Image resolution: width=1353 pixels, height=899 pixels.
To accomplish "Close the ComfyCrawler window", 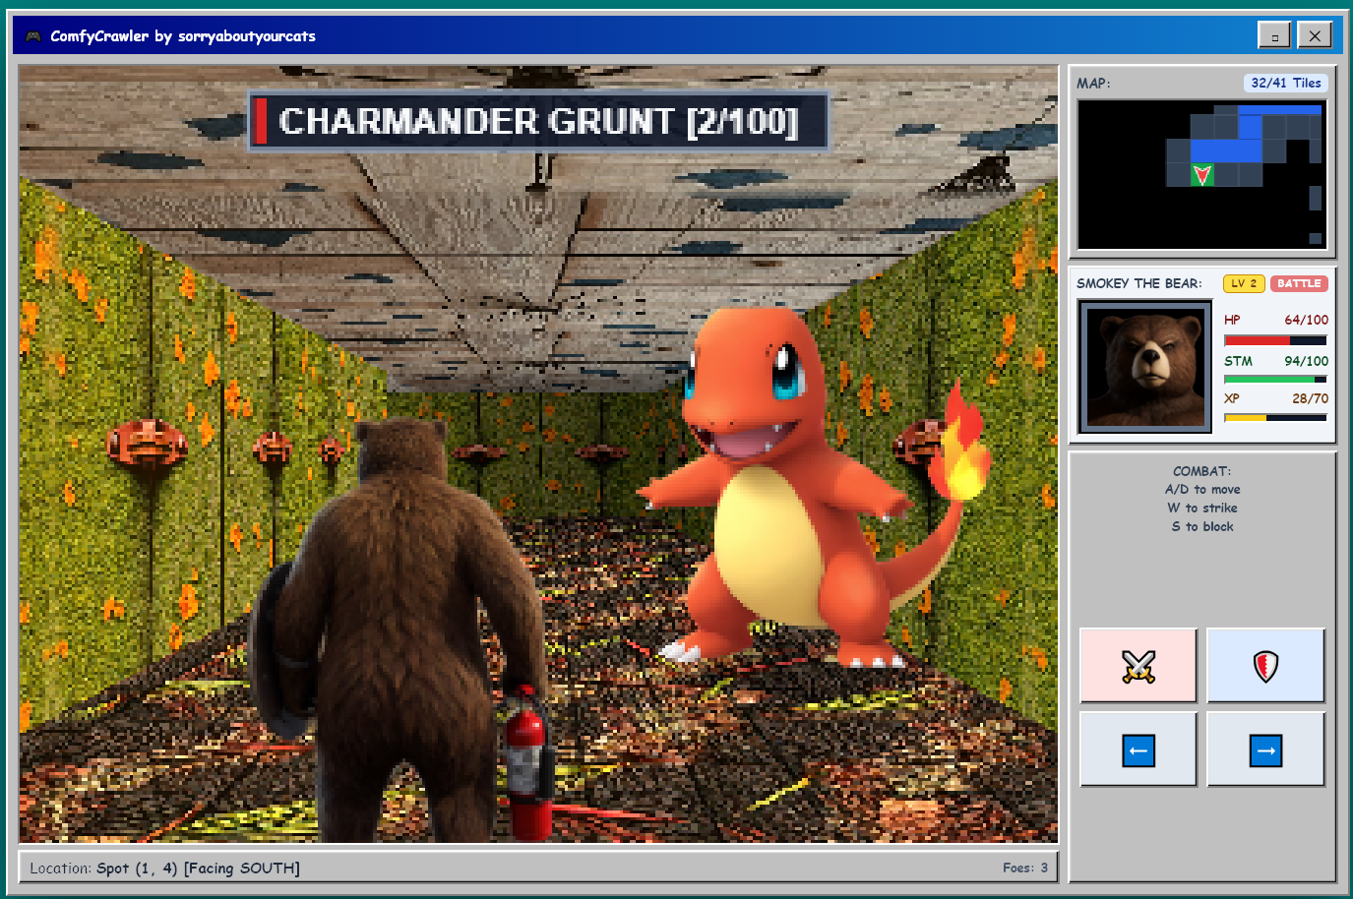I will point(1315,35).
